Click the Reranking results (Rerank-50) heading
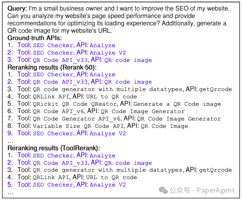242x200 pixels. [x=52, y=67]
